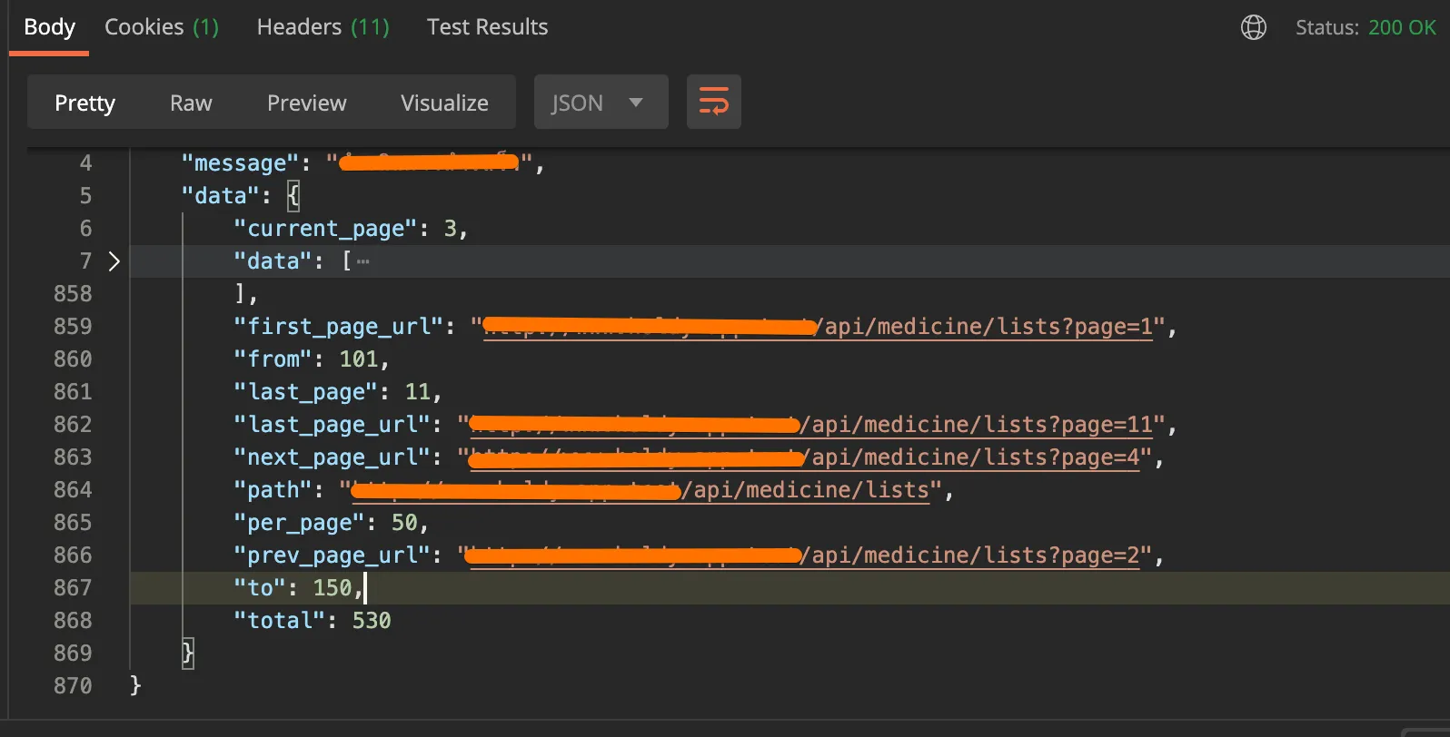Image resolution: width=1450 pixels, height=737 pixels.
Task: Click line number 867 in the gutter
Action: 73,588
